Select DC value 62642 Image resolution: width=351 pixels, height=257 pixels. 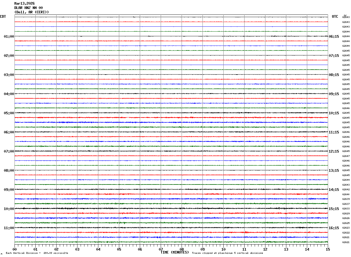pyautogui.click(x=346, y=190)
